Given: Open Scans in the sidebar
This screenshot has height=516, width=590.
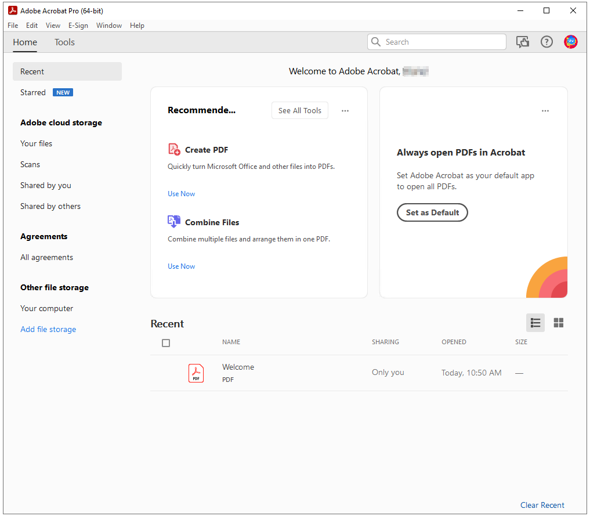Looking at the screenshot, I should 30,164.
